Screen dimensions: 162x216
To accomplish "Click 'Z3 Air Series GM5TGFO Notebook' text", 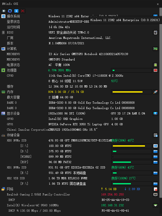I will (73, 54).
